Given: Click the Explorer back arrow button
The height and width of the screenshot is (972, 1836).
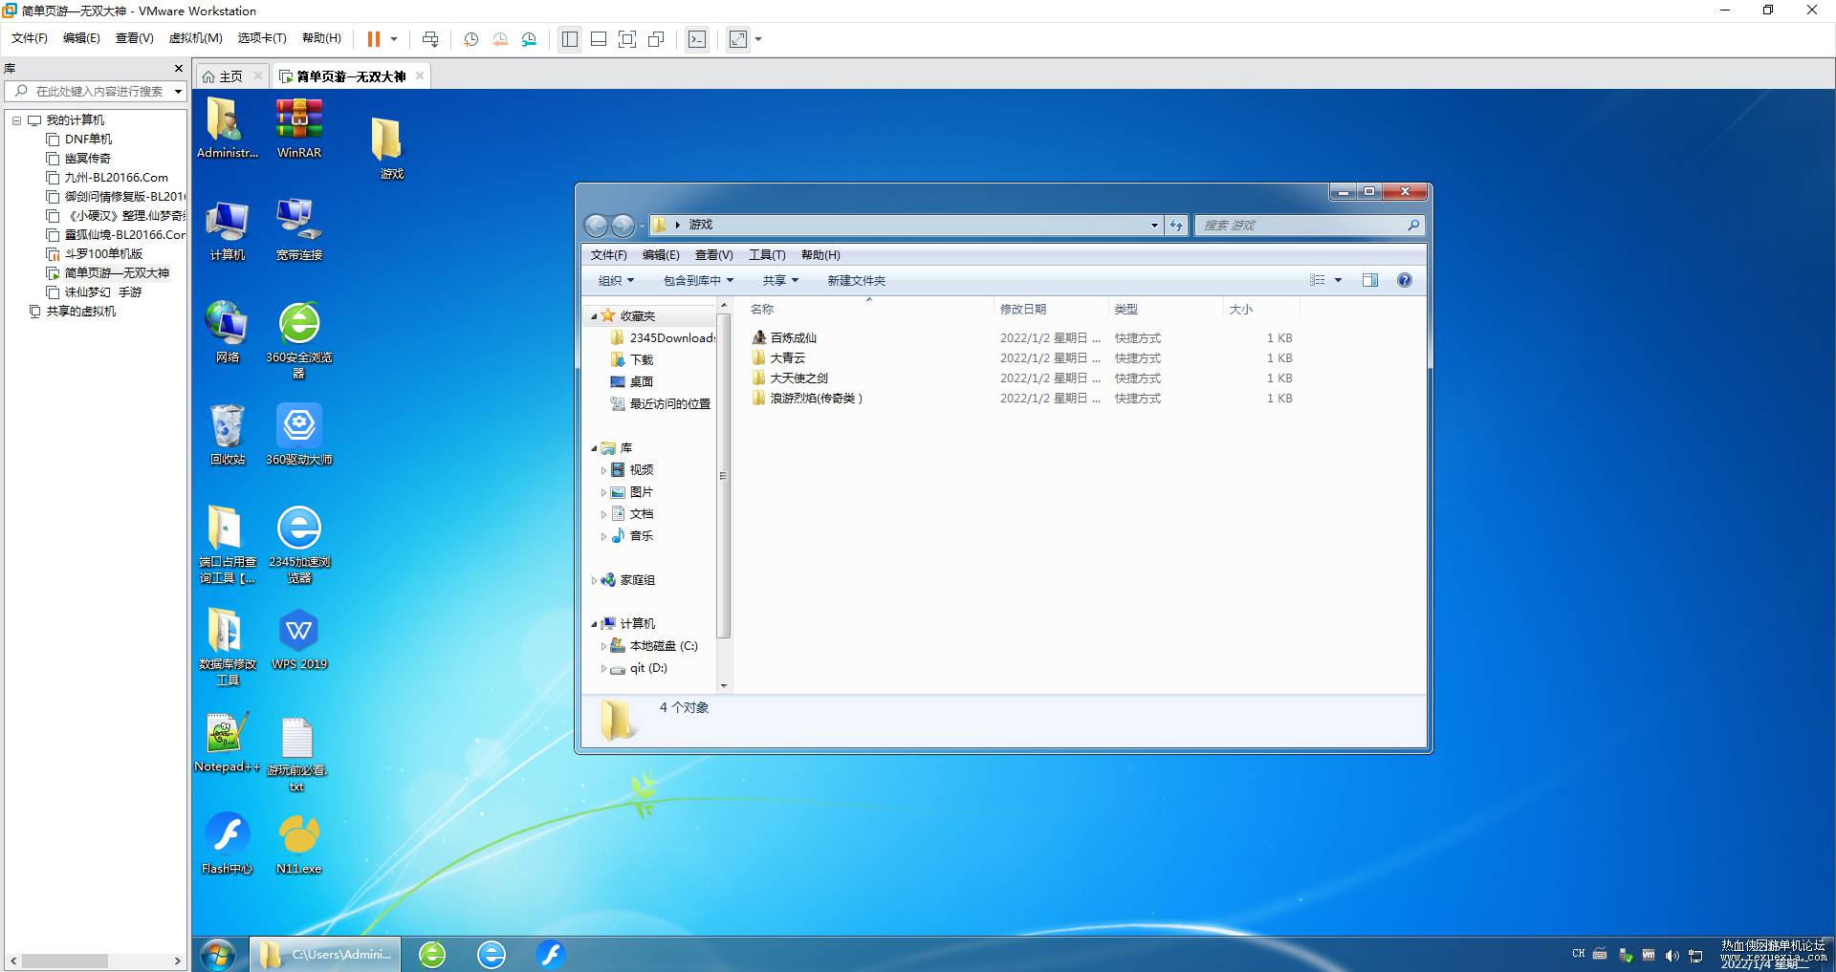Looking at the screenshot, I should coord(596,226).
